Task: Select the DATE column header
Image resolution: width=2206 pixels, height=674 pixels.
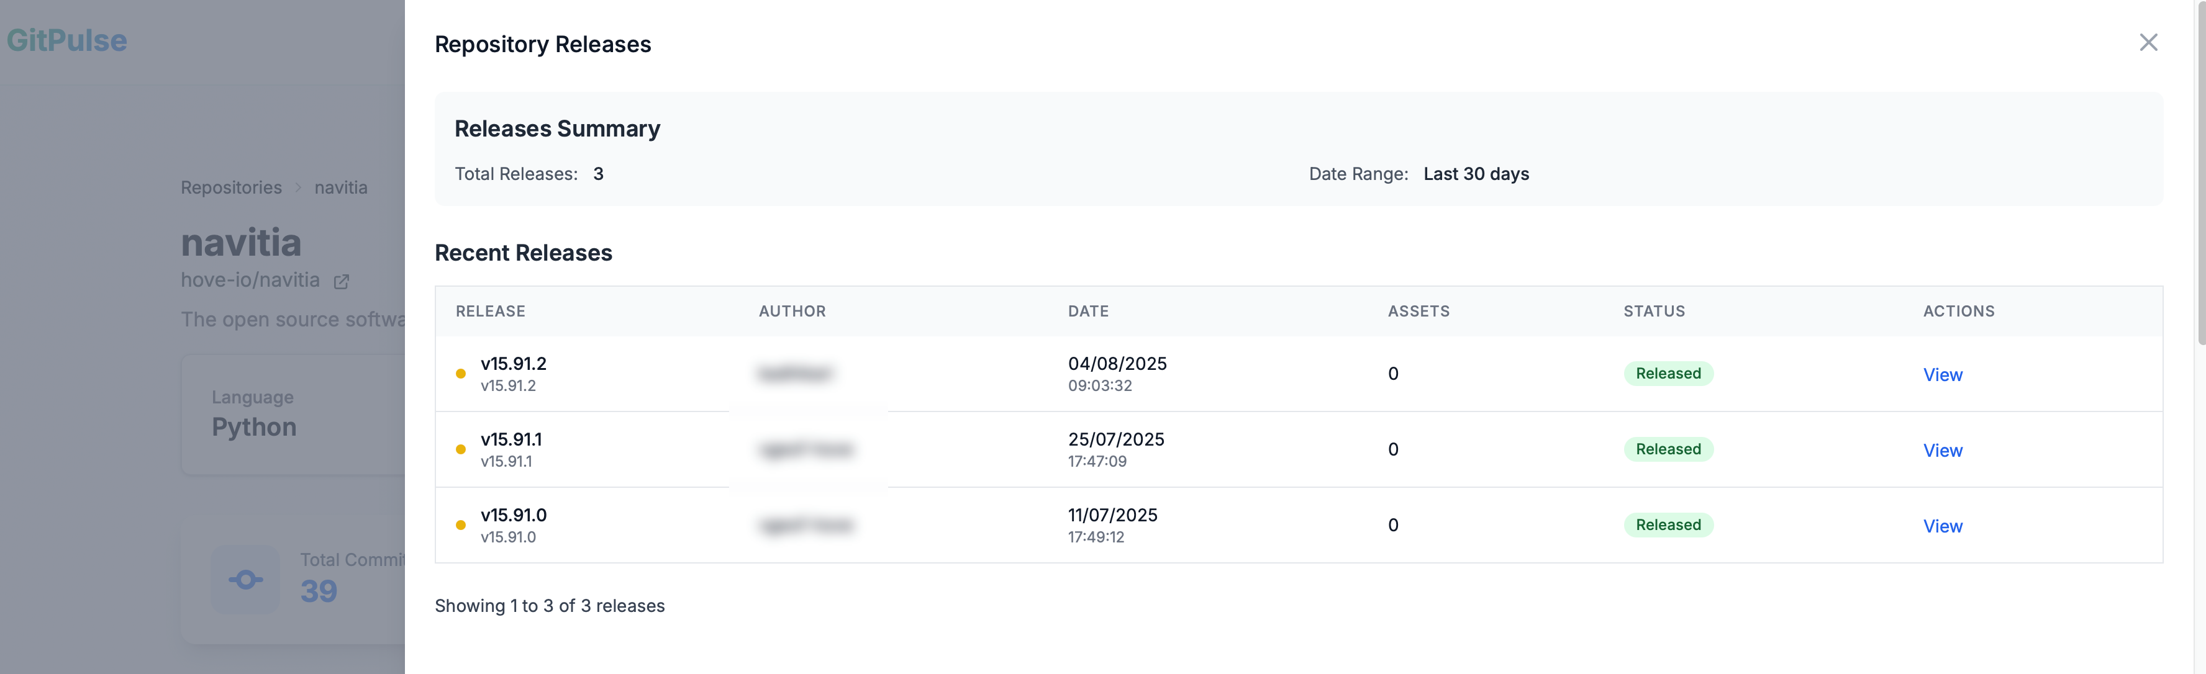Action: tap(1089, 312)
